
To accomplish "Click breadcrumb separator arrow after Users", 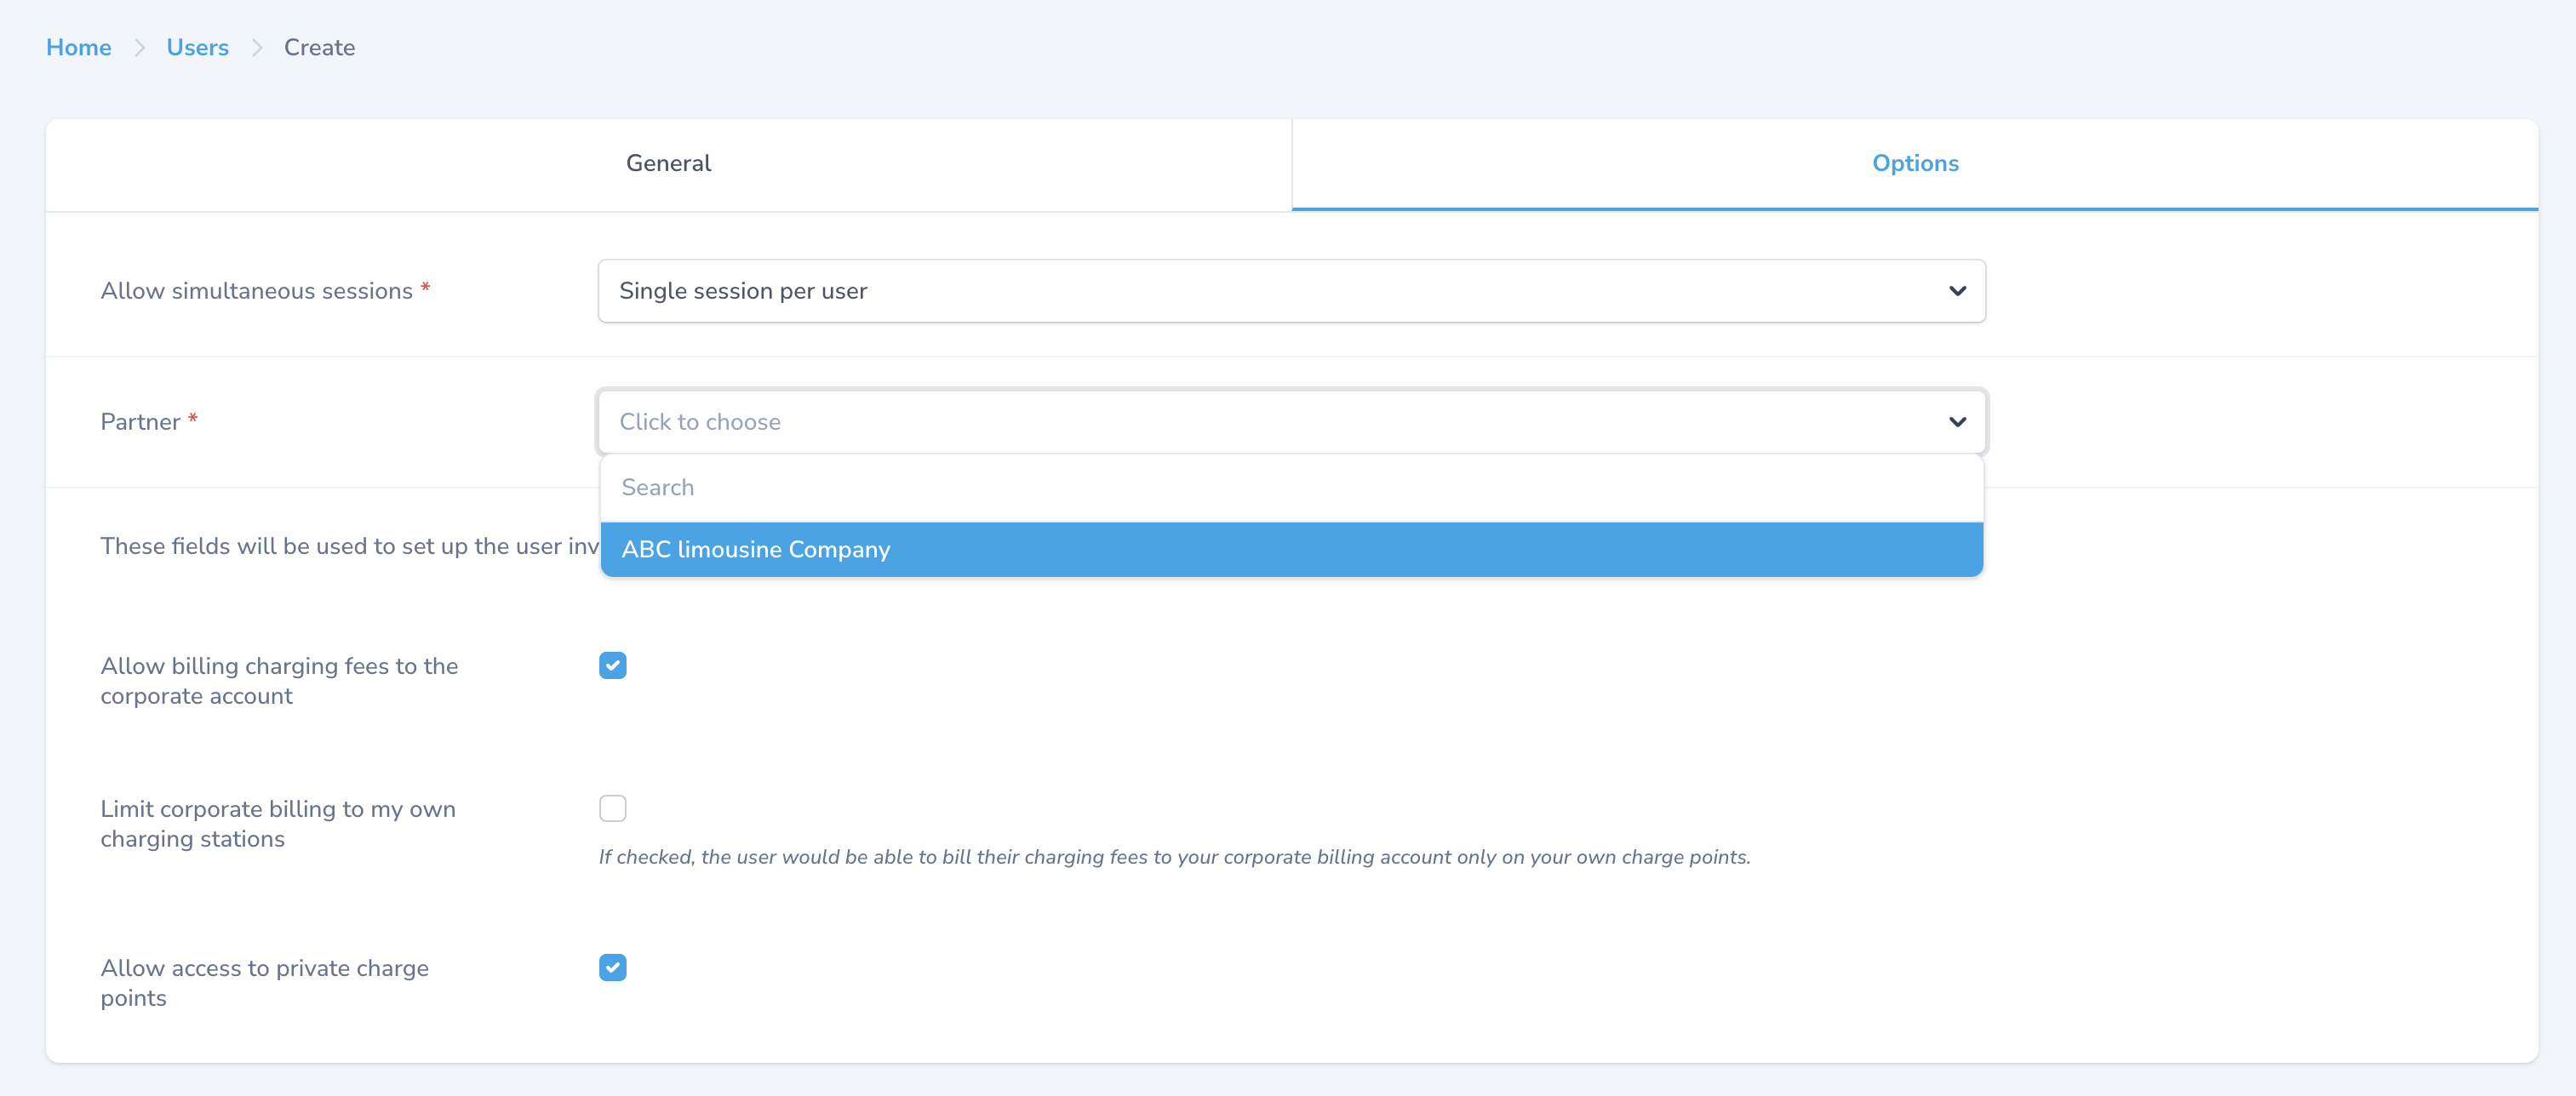I will click(257, 48).
